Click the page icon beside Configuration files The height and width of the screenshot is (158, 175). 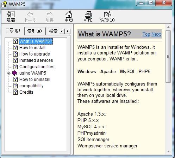click(15, 67)
